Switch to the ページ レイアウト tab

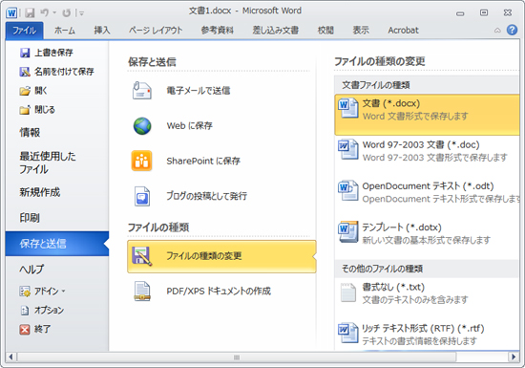click(156, 31)
